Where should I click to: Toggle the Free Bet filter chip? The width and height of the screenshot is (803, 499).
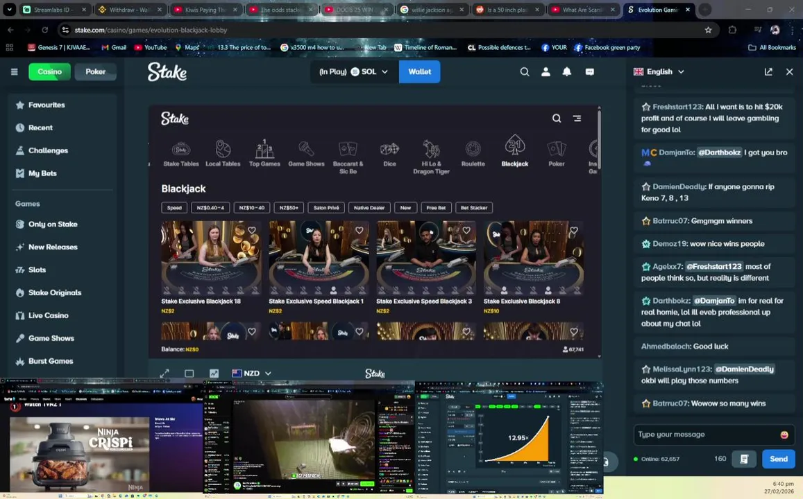[436, 208]
